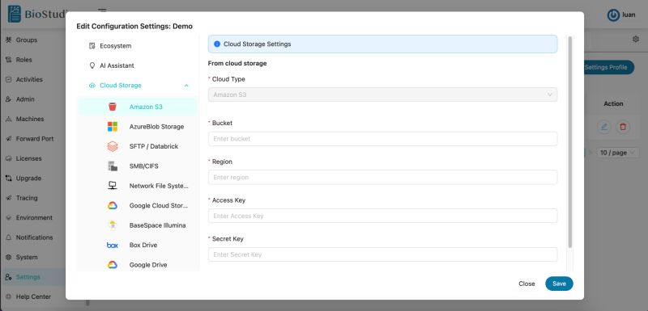
Task: Click the gear icon at the top right
Action: 636,39
